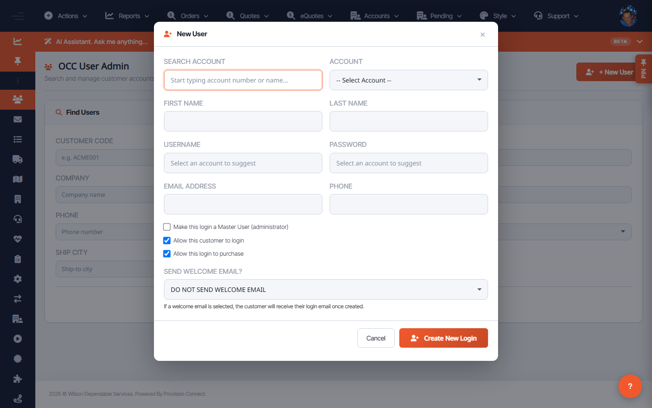652x408 pixels.
Task: Open the transfer arrows sidebar icon
Action: (18, 299)
